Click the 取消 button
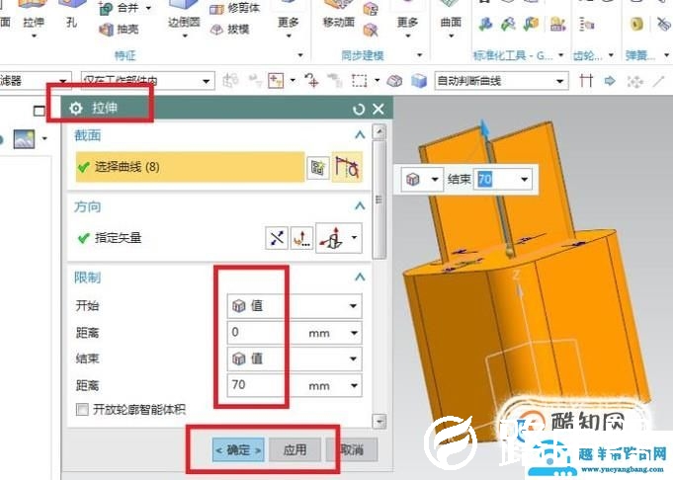Screen dimensions: 673x480 [352, 450]
